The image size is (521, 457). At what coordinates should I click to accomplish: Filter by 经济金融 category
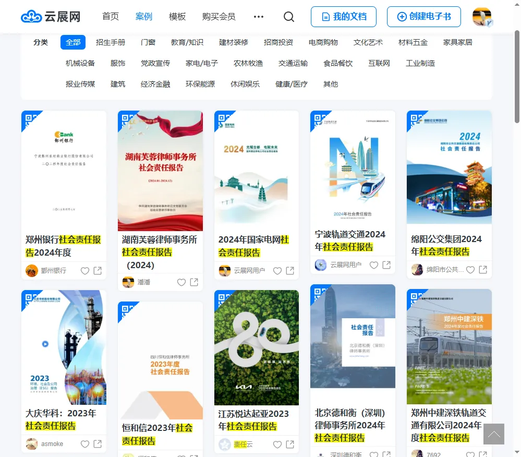coord(155,84)
